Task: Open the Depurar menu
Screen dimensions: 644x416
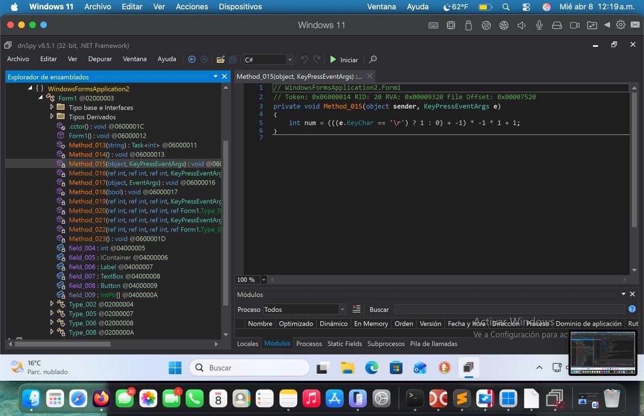Action: (100, 59)
